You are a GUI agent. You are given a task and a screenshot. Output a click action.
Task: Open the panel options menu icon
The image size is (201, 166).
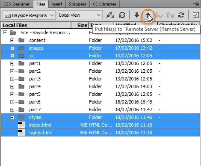click(196, 4)
